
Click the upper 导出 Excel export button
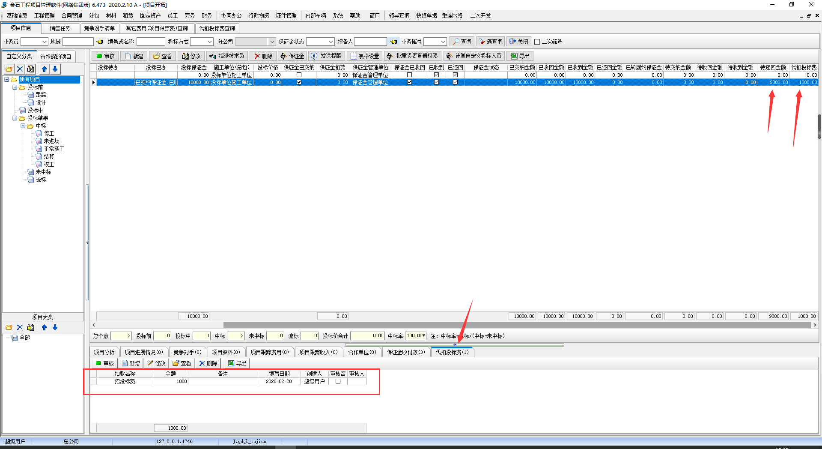(520, 56)
